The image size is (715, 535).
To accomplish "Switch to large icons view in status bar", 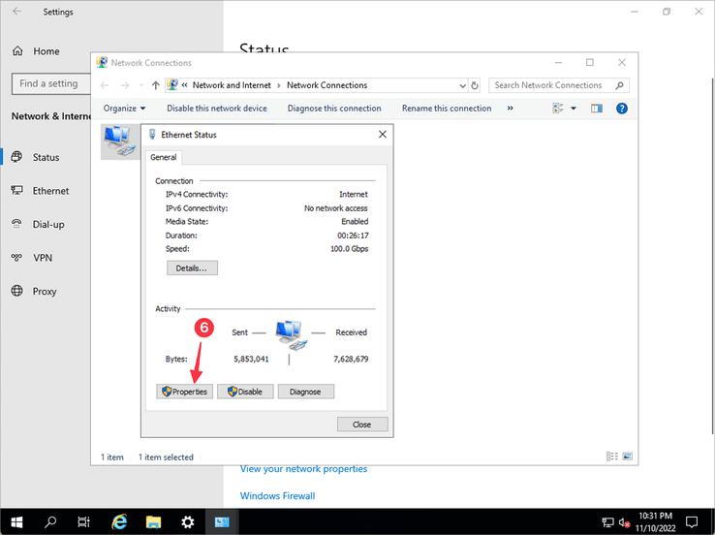I will coord(629,456).
